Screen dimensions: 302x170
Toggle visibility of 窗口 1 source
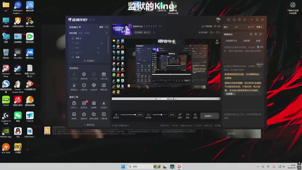pos(102,43)
